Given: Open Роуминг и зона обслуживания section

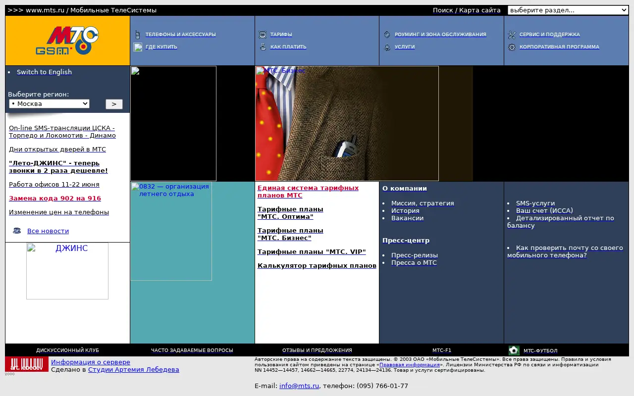Looking at the screenshot, I should 440,35.
